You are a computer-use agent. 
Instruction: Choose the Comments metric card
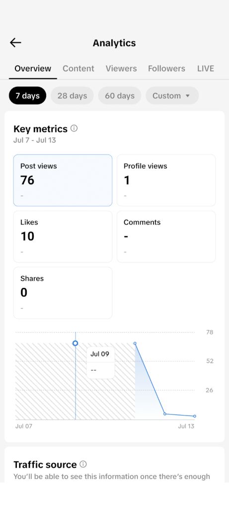pyautogui.click(x=166, y=237)
